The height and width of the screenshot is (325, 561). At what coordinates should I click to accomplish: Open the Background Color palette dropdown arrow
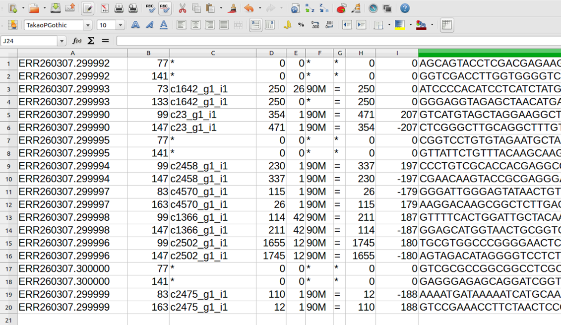410,25
